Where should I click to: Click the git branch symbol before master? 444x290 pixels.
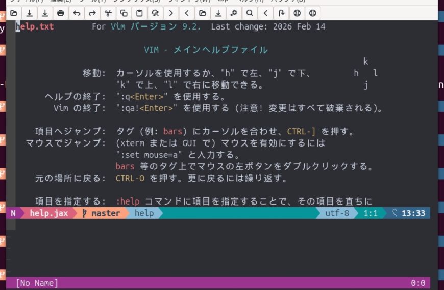(x=84, y=213)
